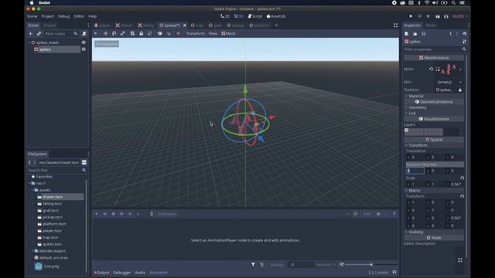This screenshot has width=495, height=278.
Task: Toggle visibility of spikes node
Action: 84,49
